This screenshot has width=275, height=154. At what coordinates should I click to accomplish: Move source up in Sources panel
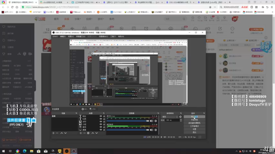pos(92,133)
